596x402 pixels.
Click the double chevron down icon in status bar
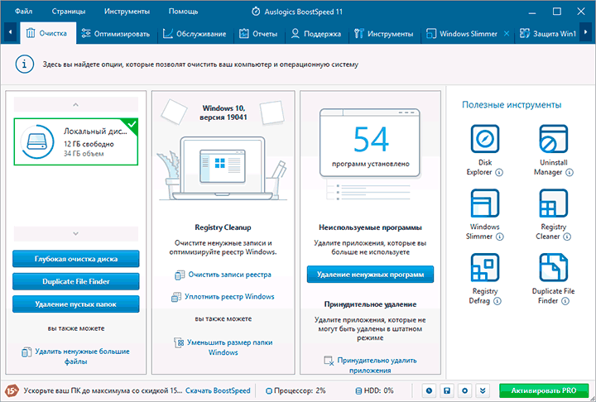(483, 390)
